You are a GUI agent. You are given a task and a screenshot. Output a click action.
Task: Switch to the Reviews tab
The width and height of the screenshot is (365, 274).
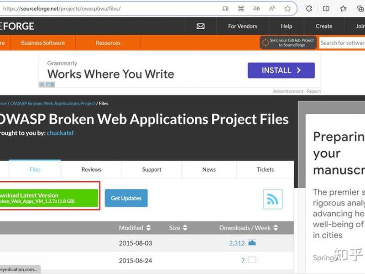point(91,169)
